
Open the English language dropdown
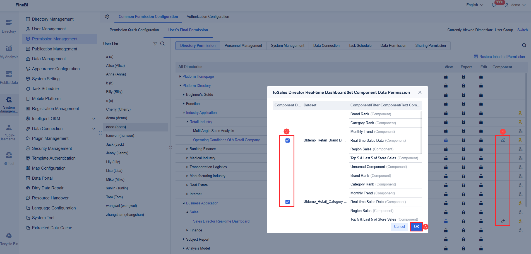click(x=475, y=5)
